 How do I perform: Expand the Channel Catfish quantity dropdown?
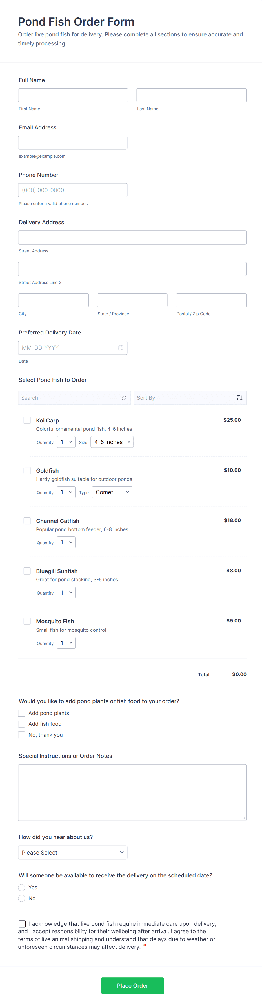coord(66,542)
